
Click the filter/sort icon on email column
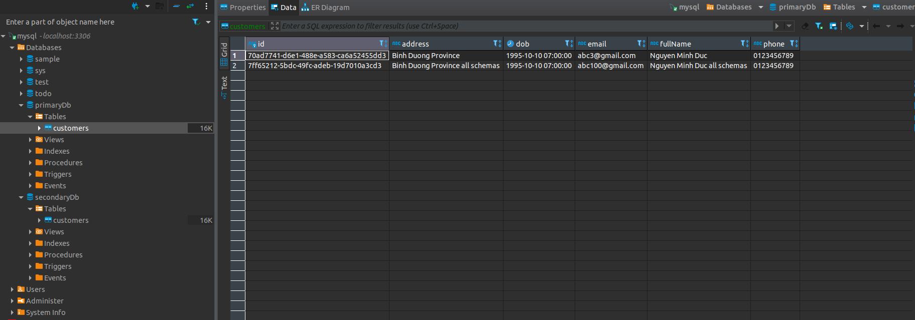pyautogui.click(x=641, y=44)
